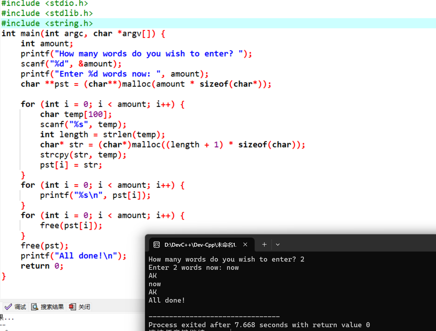Click the 'Enter %d words now' printf line
436x331 pixels.
pyautogui.click(x=115, y=74)
